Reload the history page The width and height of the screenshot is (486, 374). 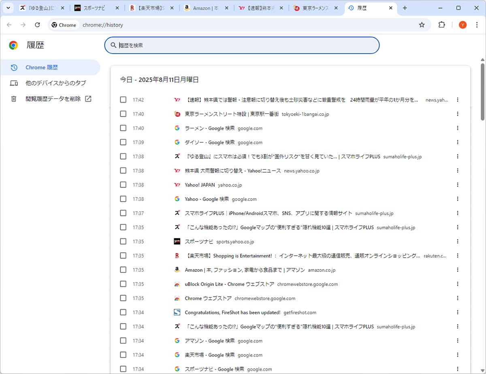click(x=37, y=25)
